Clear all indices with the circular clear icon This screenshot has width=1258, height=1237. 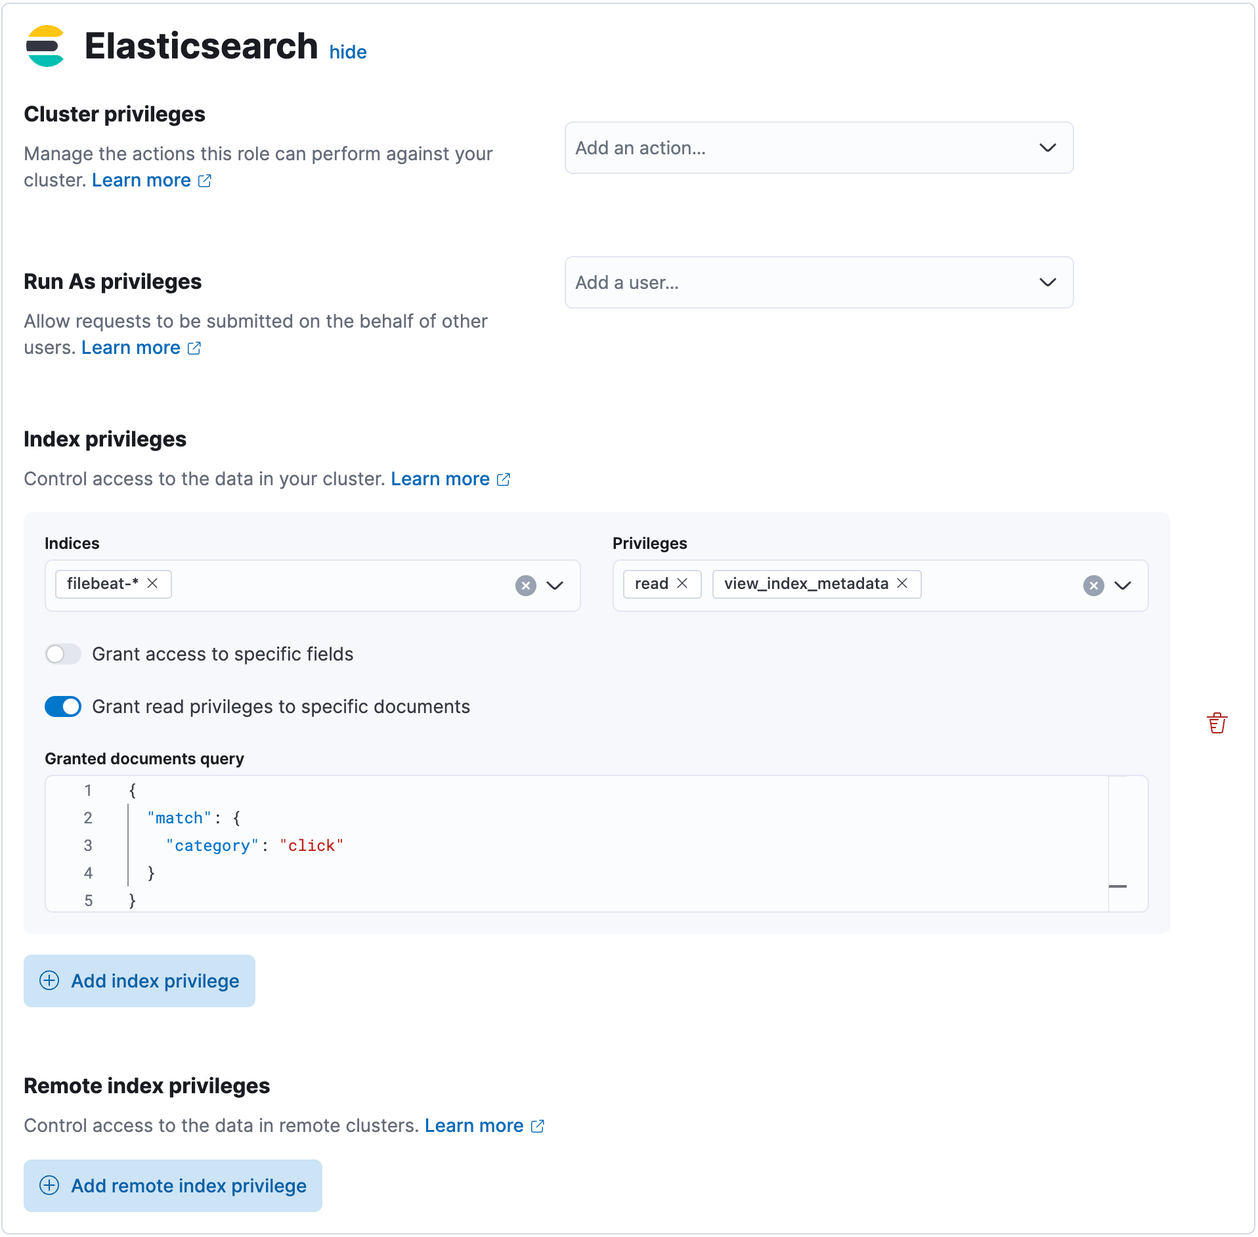coord(525,585)
